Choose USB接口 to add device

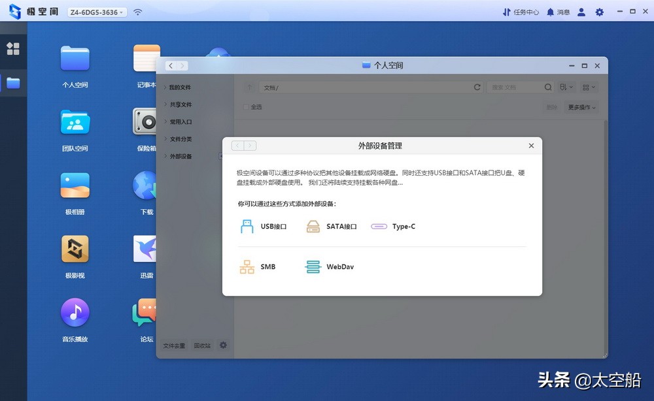pos(263,227)
